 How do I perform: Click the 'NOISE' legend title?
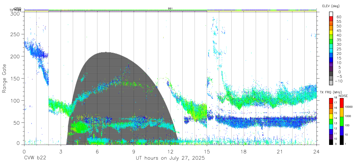pos(344,96)
